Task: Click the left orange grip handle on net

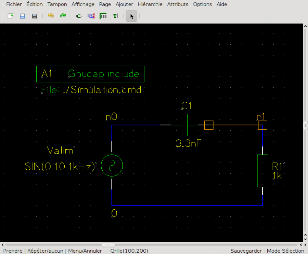Action: click(209, 125)
